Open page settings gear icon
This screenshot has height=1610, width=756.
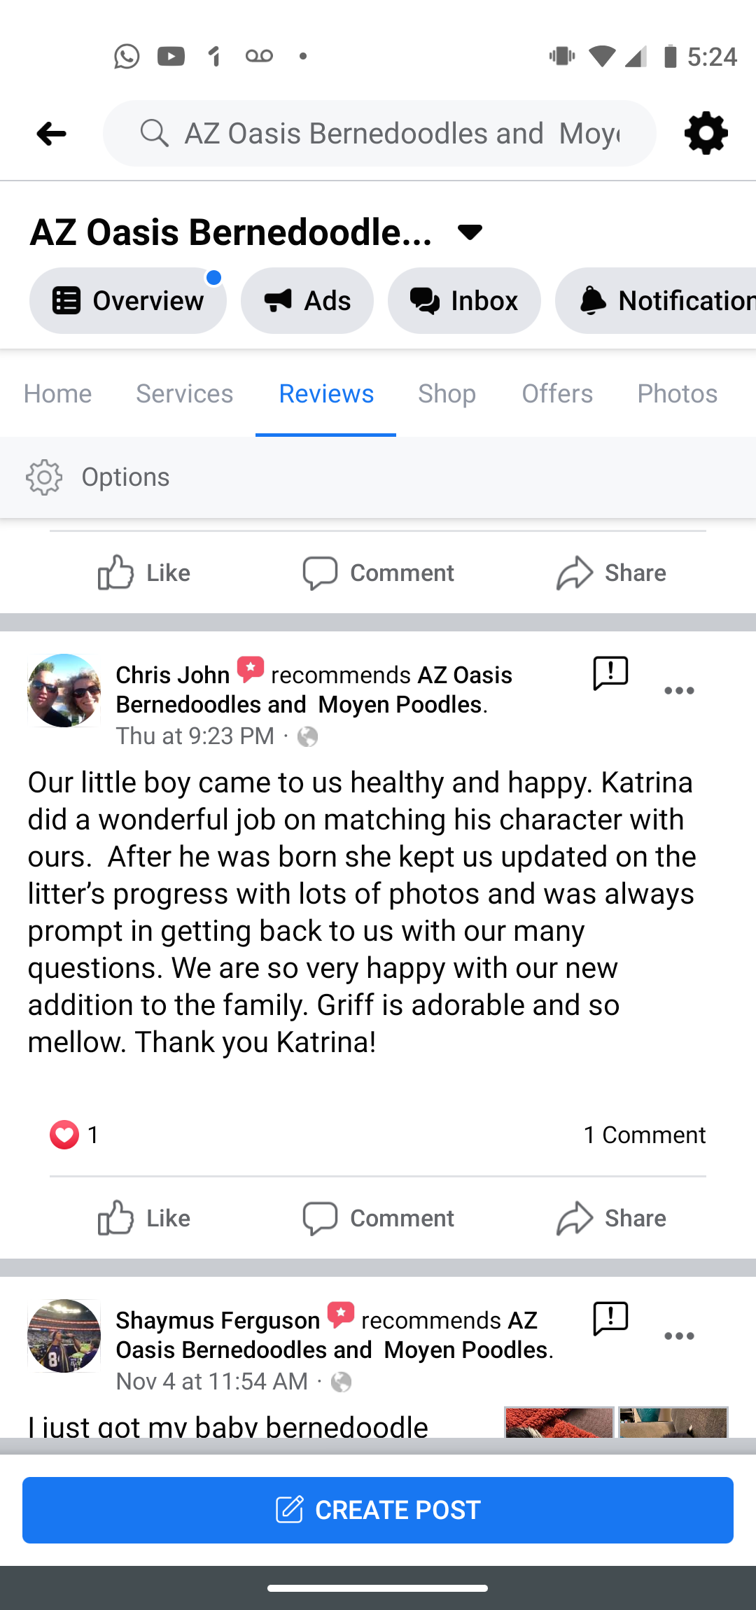706,133
